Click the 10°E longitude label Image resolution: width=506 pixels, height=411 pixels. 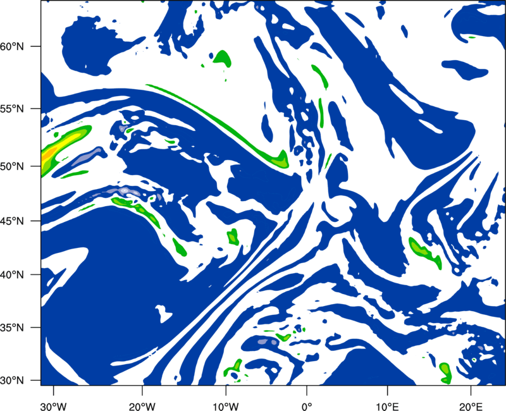coord(387,407)
